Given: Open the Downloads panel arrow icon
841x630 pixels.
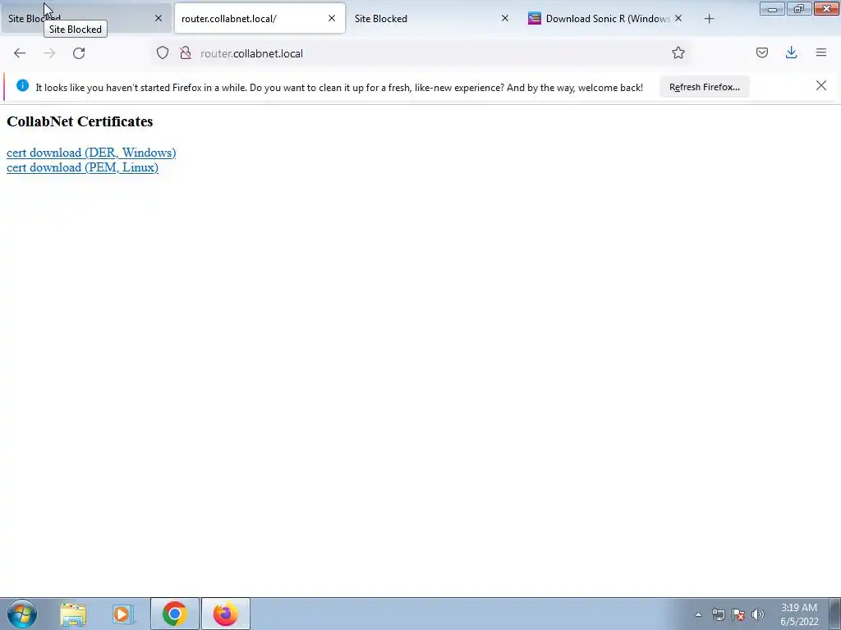Looking at the screenshot, I should [791, 52].
